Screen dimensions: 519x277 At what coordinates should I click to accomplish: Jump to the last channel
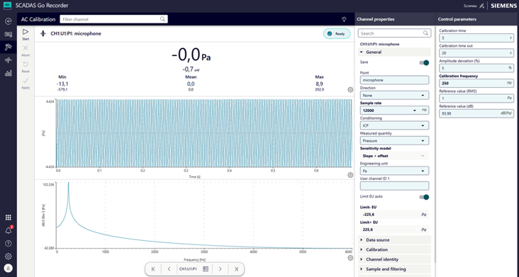pos(236,269)
